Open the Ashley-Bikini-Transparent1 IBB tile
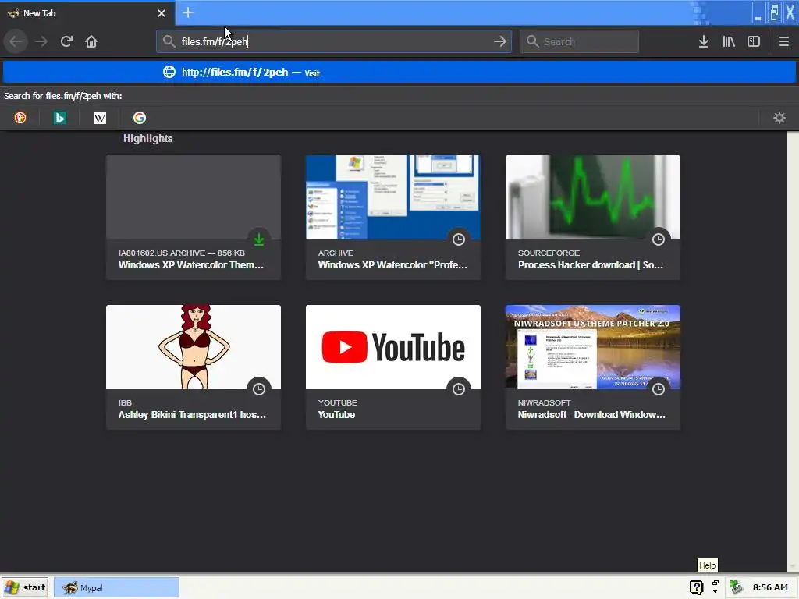 194,367
